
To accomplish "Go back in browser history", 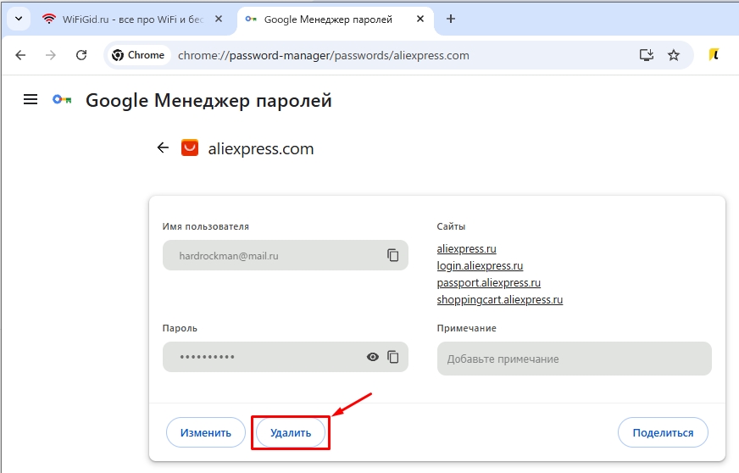I will click(20, 55).
